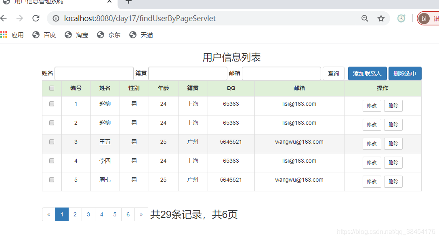
Task: Open the 京东 bookmark
Action: tap(109, 35)
